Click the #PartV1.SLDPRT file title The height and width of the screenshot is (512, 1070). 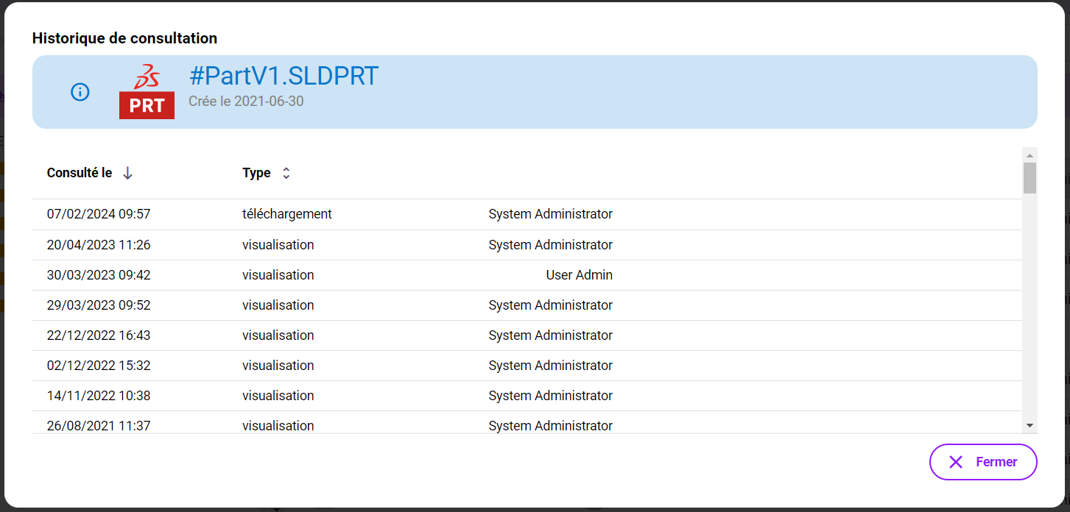tap(284, 76)
